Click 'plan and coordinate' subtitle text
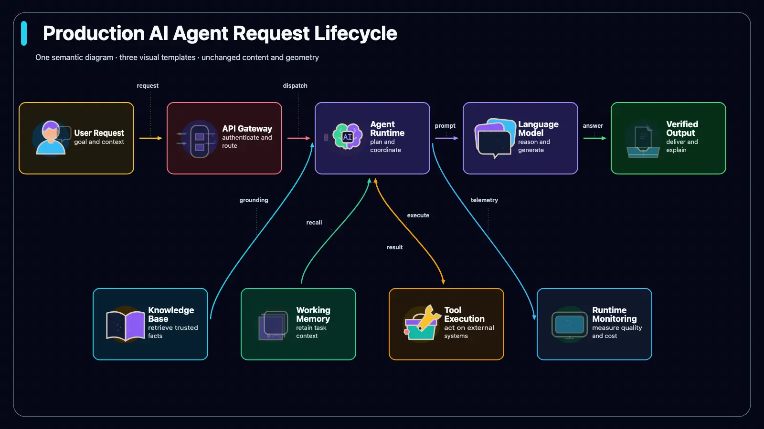This screenshot has width=764, height=429. tap(385, 146)
